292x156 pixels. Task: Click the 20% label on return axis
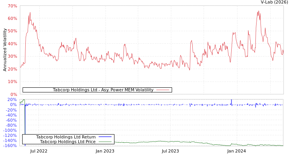coord(12,100)
